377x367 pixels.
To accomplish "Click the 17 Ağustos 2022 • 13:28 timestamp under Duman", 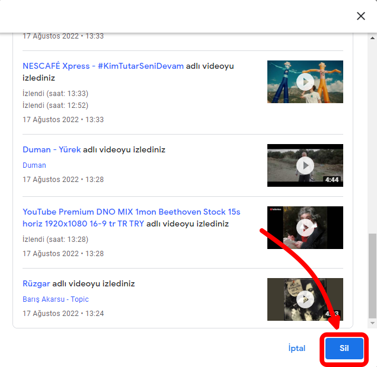I will [x=63, y=180].
